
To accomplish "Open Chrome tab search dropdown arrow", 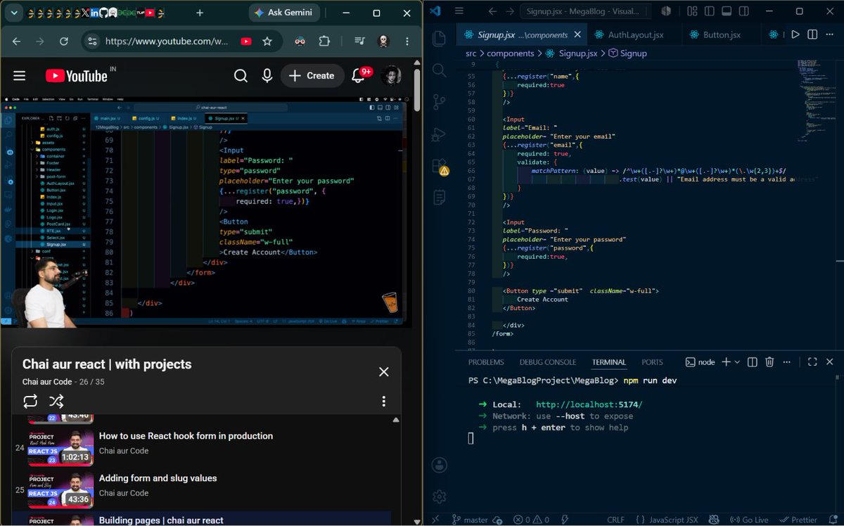I will [x=13, y=13].
